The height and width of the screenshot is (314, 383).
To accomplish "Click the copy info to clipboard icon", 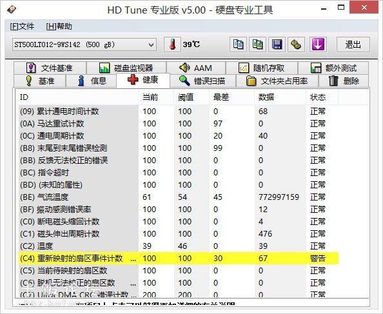I will click(x=238, y=44).
